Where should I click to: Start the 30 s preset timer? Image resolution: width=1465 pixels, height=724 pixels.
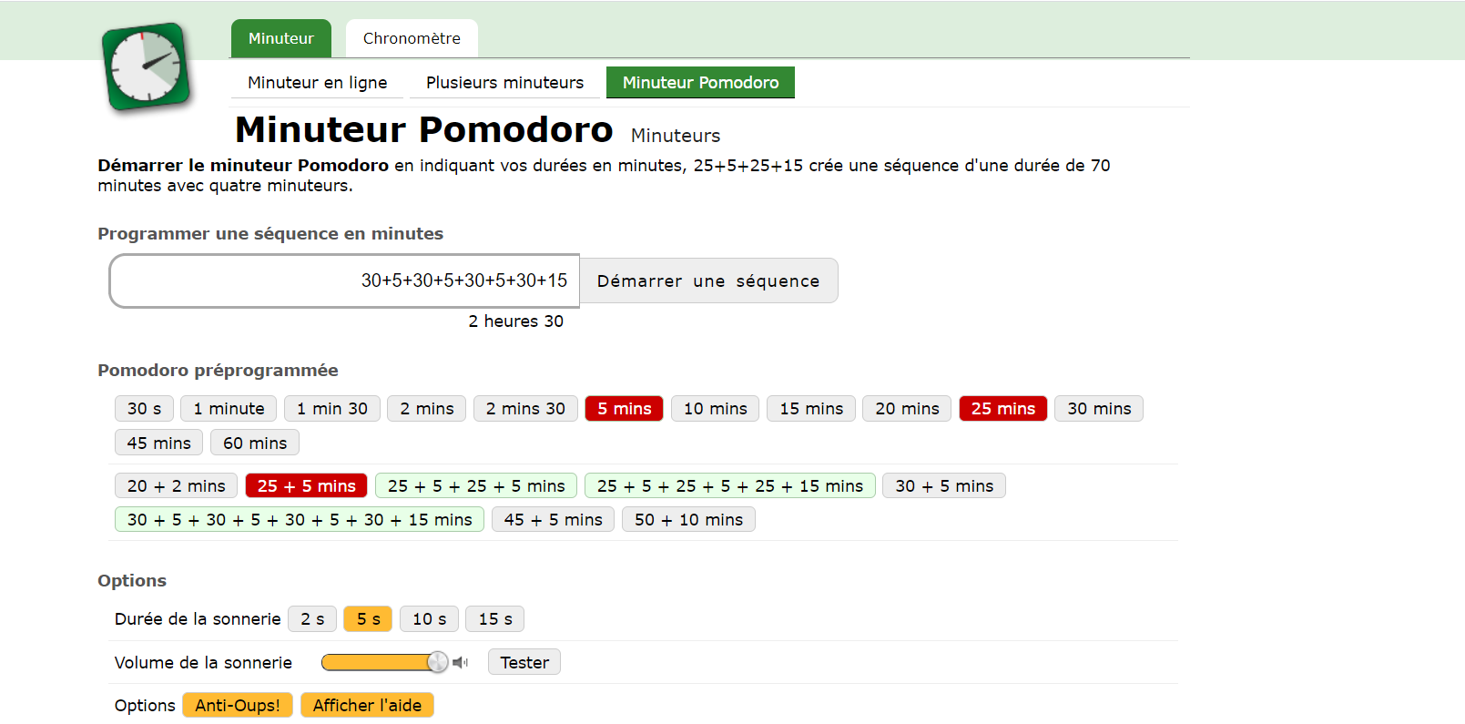[x=144, y=409]
